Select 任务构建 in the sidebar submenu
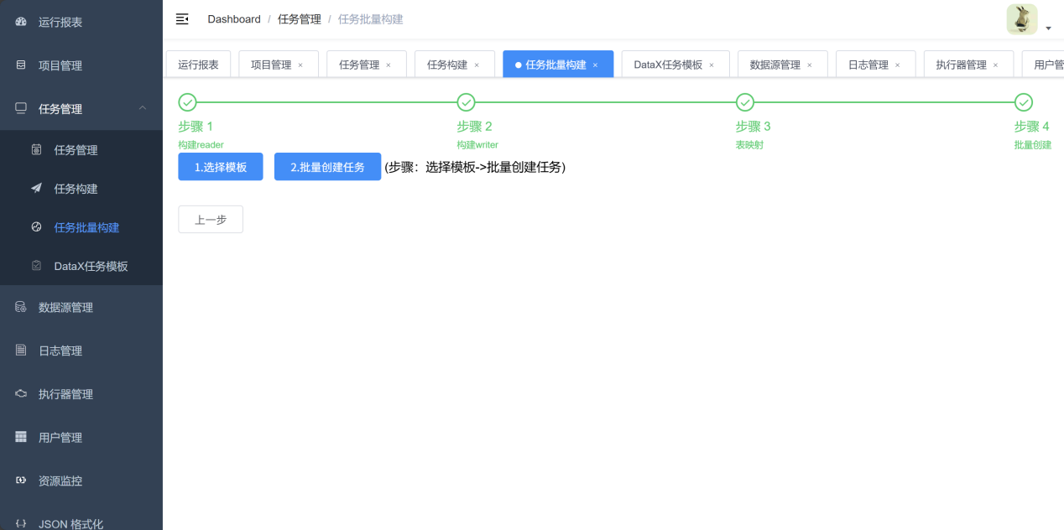Image resolution: width=1064 pixels, height=530 pixels. point(76,189)
